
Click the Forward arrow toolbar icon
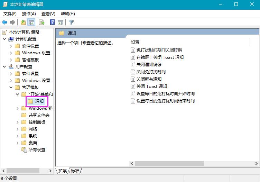[12, 22]
